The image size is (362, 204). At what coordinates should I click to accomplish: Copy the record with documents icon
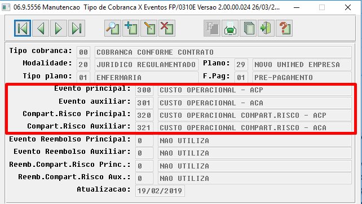(x=248, y=28)
